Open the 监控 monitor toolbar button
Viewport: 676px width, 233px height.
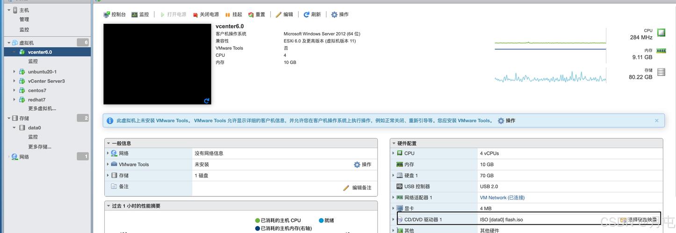(135, 14)
